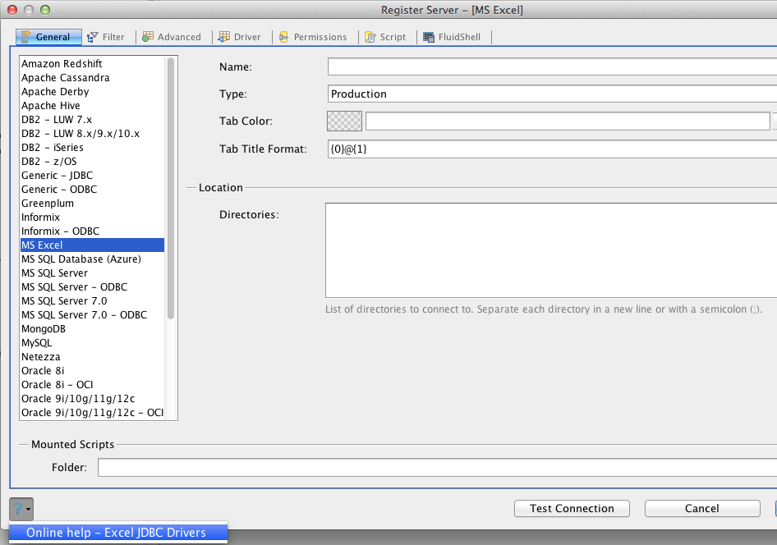Select DB2 – z/OS

point(92,162)
